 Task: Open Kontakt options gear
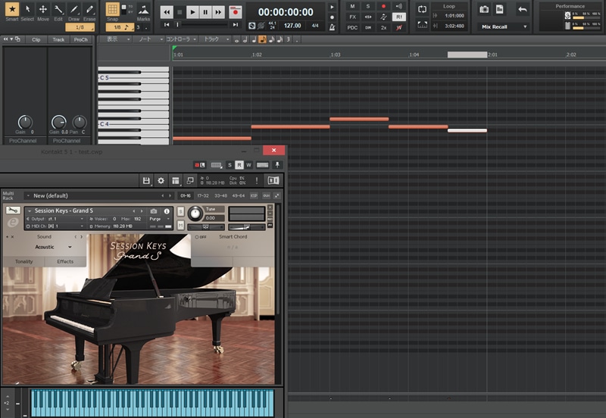[161, 180]
